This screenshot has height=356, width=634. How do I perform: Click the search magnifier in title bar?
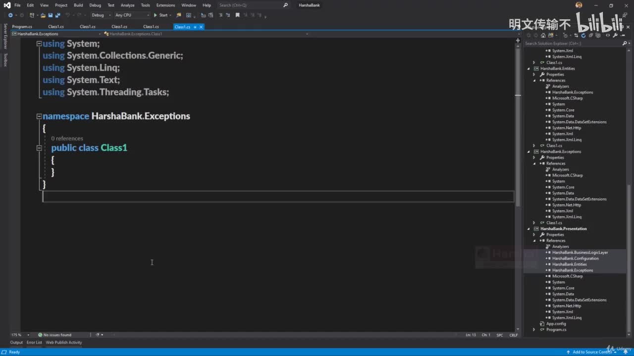285,5
